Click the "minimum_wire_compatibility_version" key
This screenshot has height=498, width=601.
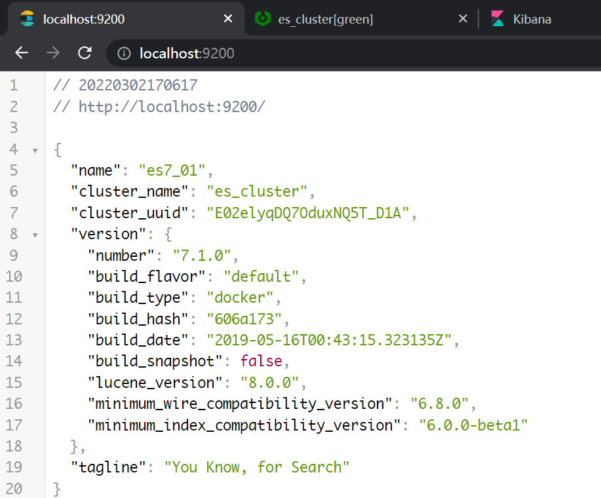241,404
